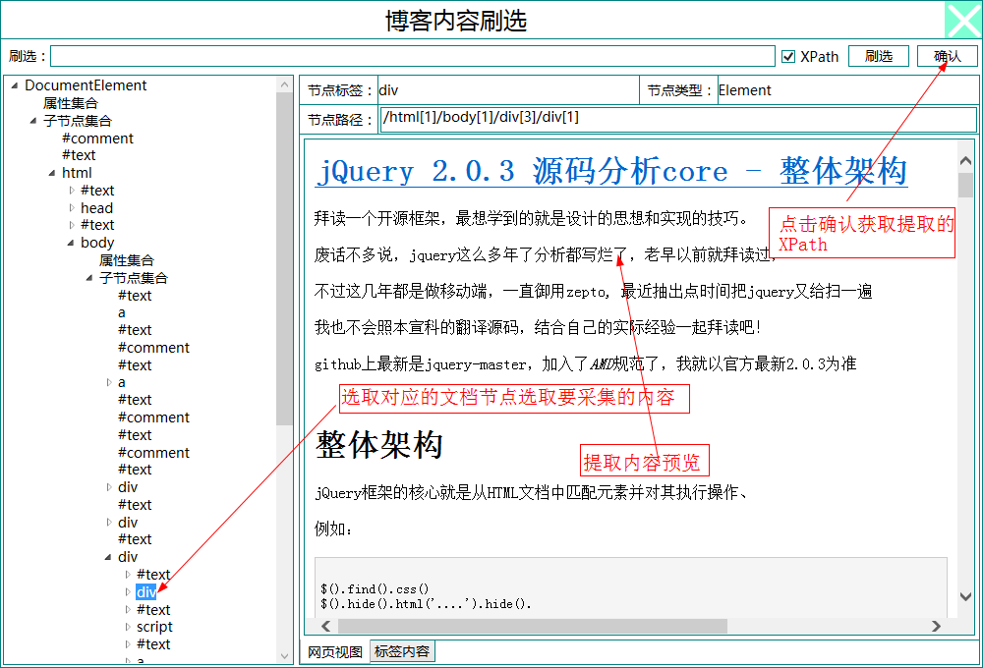
Task: Click the preview text 例如：
Action: click(x=333, y=529)
